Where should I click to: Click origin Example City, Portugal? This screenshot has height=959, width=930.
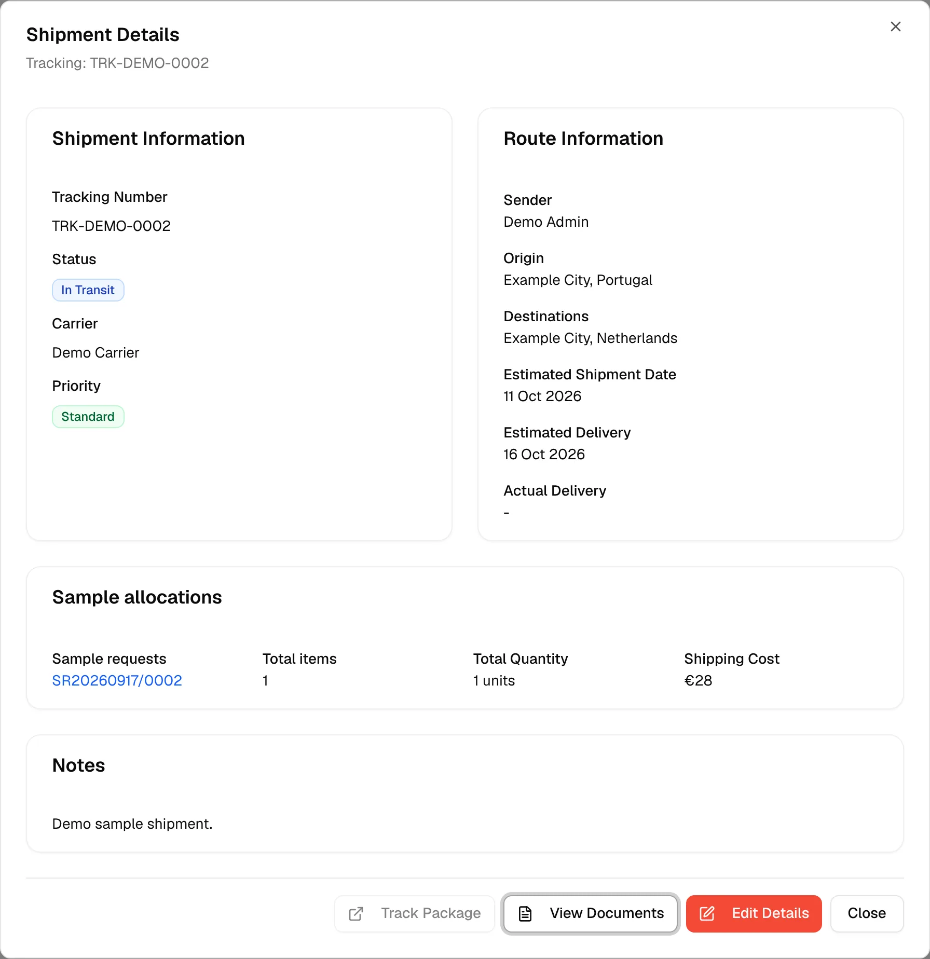[x=578, y=280]
